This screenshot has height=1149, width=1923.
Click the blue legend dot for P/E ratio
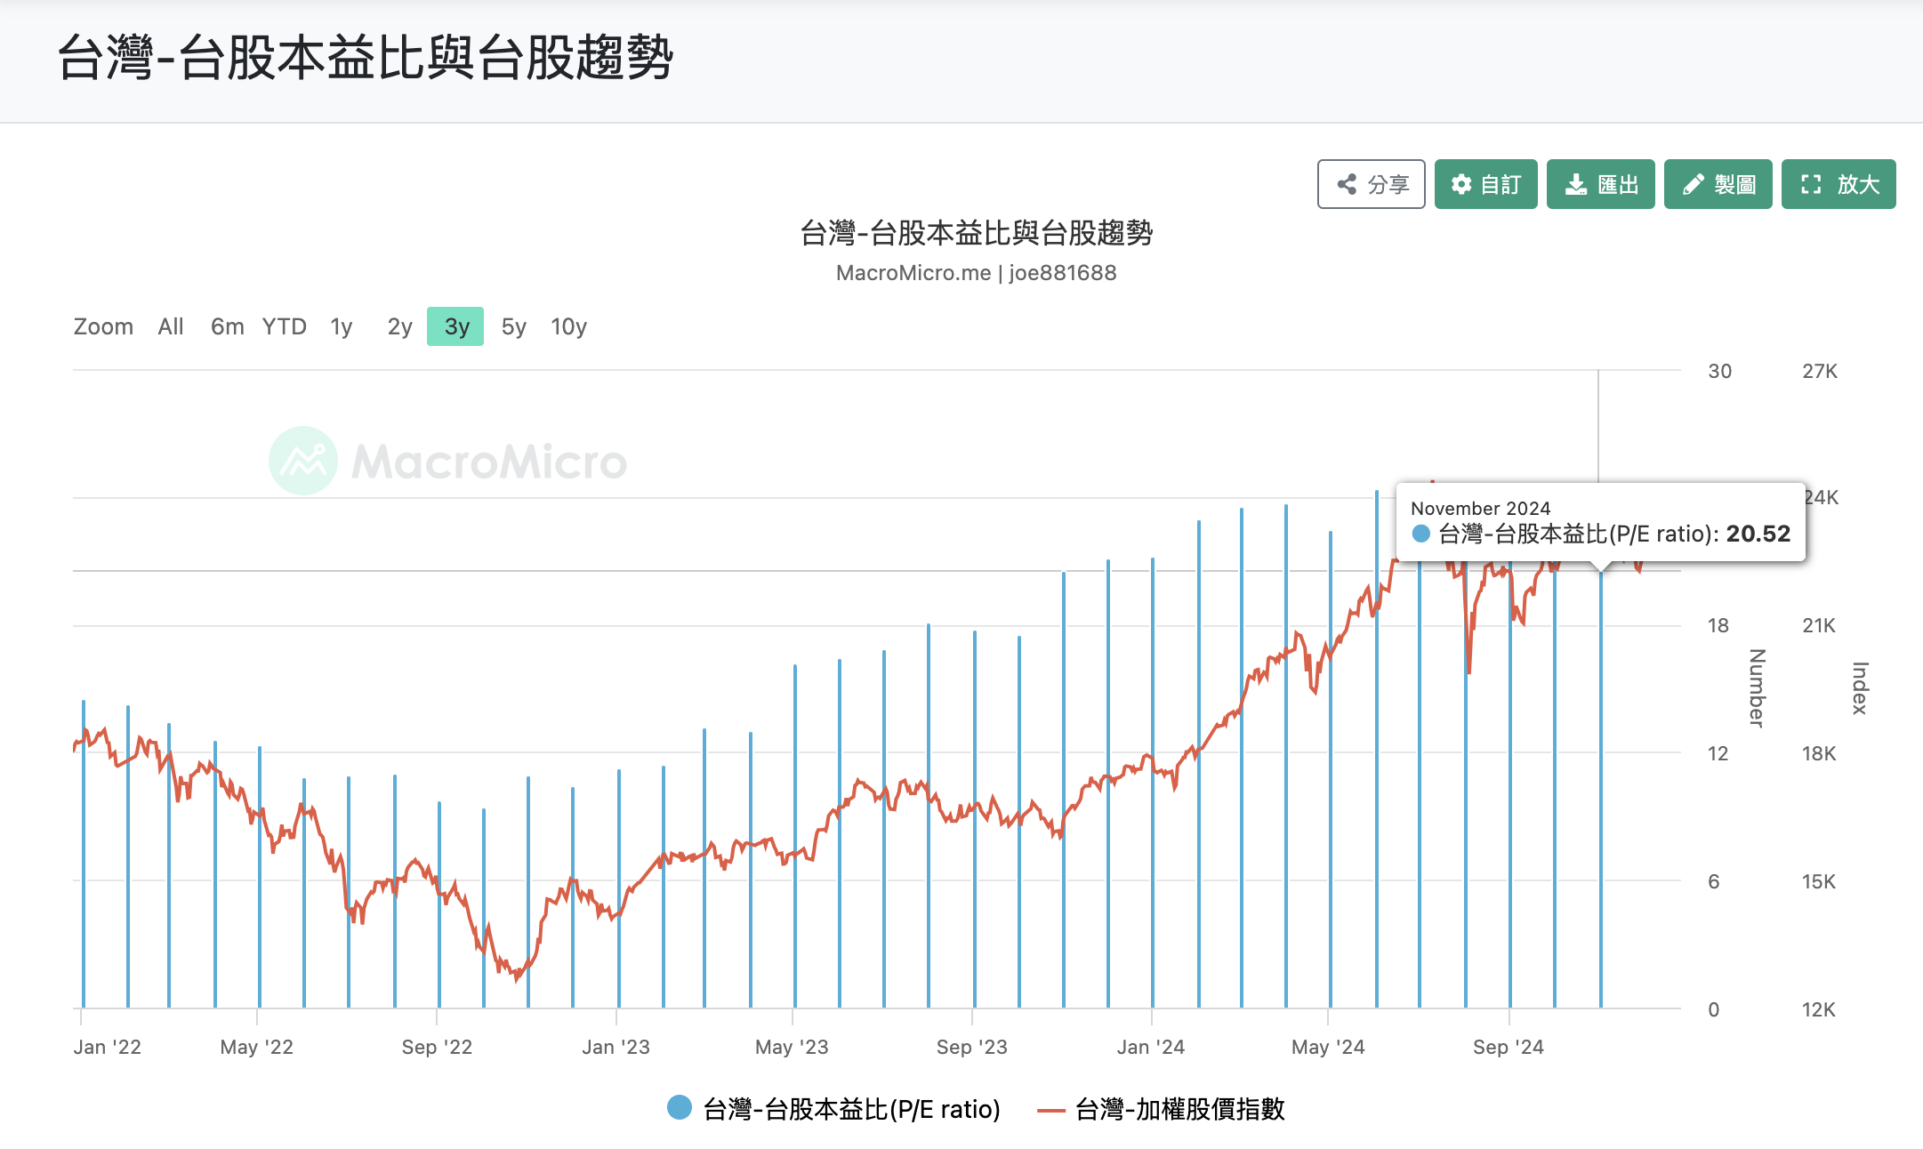tap(679, 1109)
